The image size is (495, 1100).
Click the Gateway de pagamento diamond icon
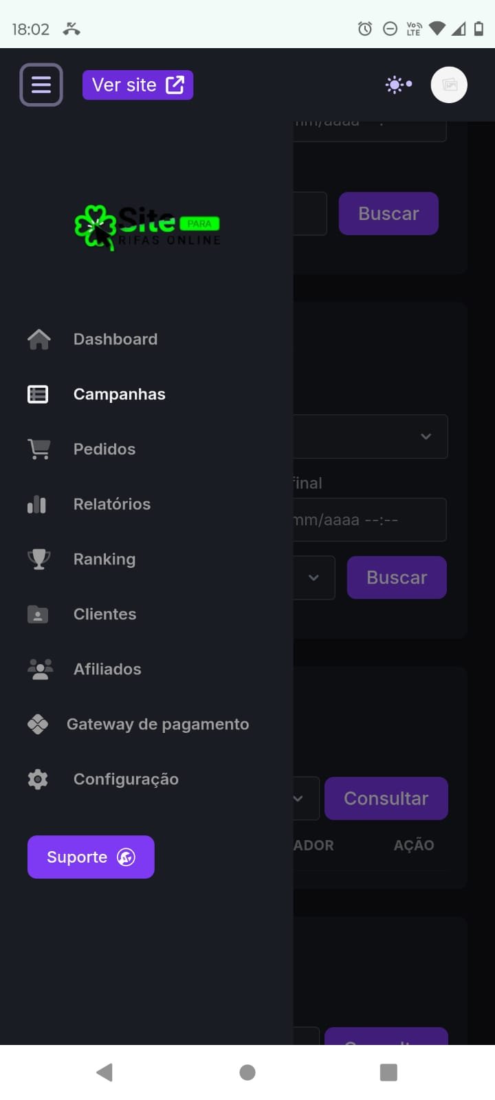coord(38,724)
